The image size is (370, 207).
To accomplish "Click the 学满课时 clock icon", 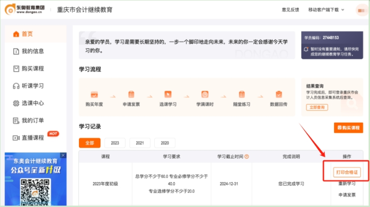I will (x=205, y=94).
